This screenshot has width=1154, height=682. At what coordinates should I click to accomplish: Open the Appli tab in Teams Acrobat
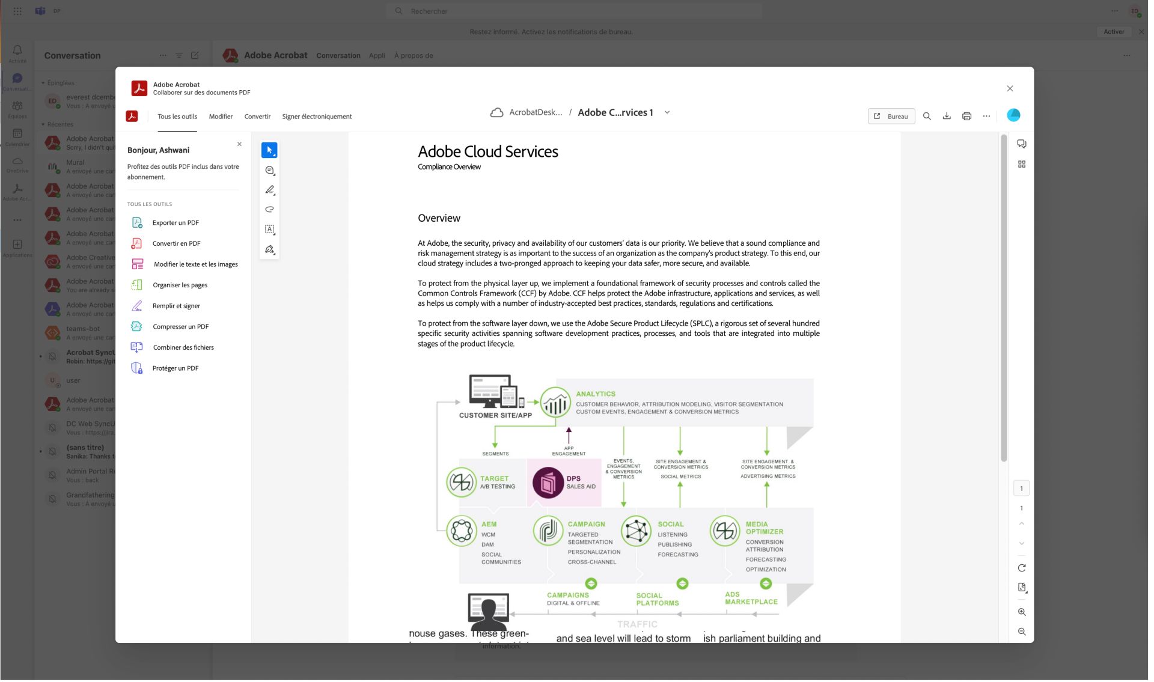click(x=377, y=56)
